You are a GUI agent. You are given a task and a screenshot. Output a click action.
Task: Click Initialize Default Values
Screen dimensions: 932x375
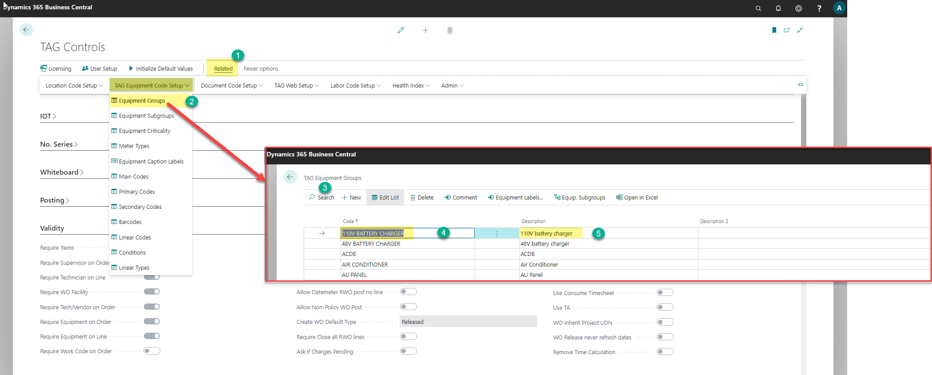pyautogui.click(x=161, y=68)
